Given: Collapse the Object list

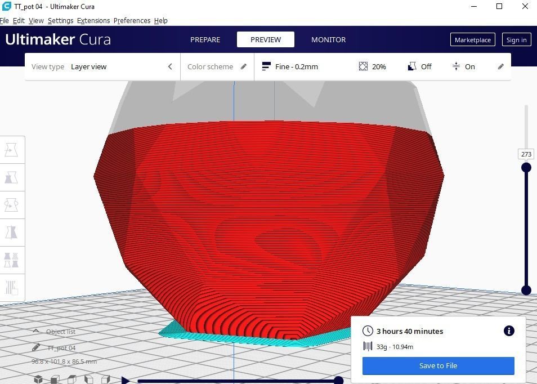Looking at the screenshot, I should pos(35,331).
